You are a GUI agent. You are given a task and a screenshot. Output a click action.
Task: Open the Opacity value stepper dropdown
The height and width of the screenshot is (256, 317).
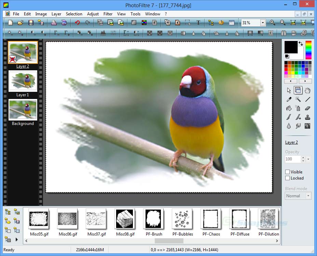coord(308,159)
